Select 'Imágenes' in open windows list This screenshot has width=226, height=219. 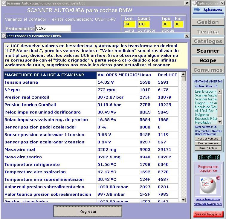pos(206,115)
